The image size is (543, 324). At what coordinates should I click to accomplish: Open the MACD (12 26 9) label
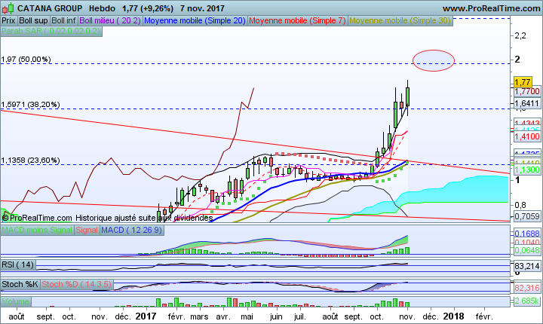tap(131, 231)
